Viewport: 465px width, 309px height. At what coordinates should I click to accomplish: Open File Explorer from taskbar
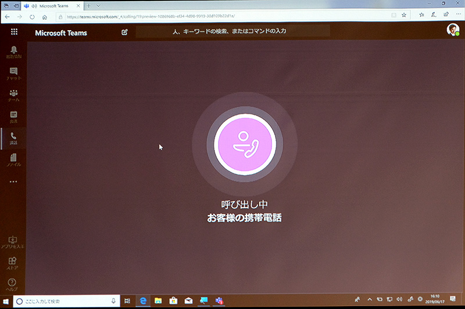pyautogui.click(x=158, y=301)
